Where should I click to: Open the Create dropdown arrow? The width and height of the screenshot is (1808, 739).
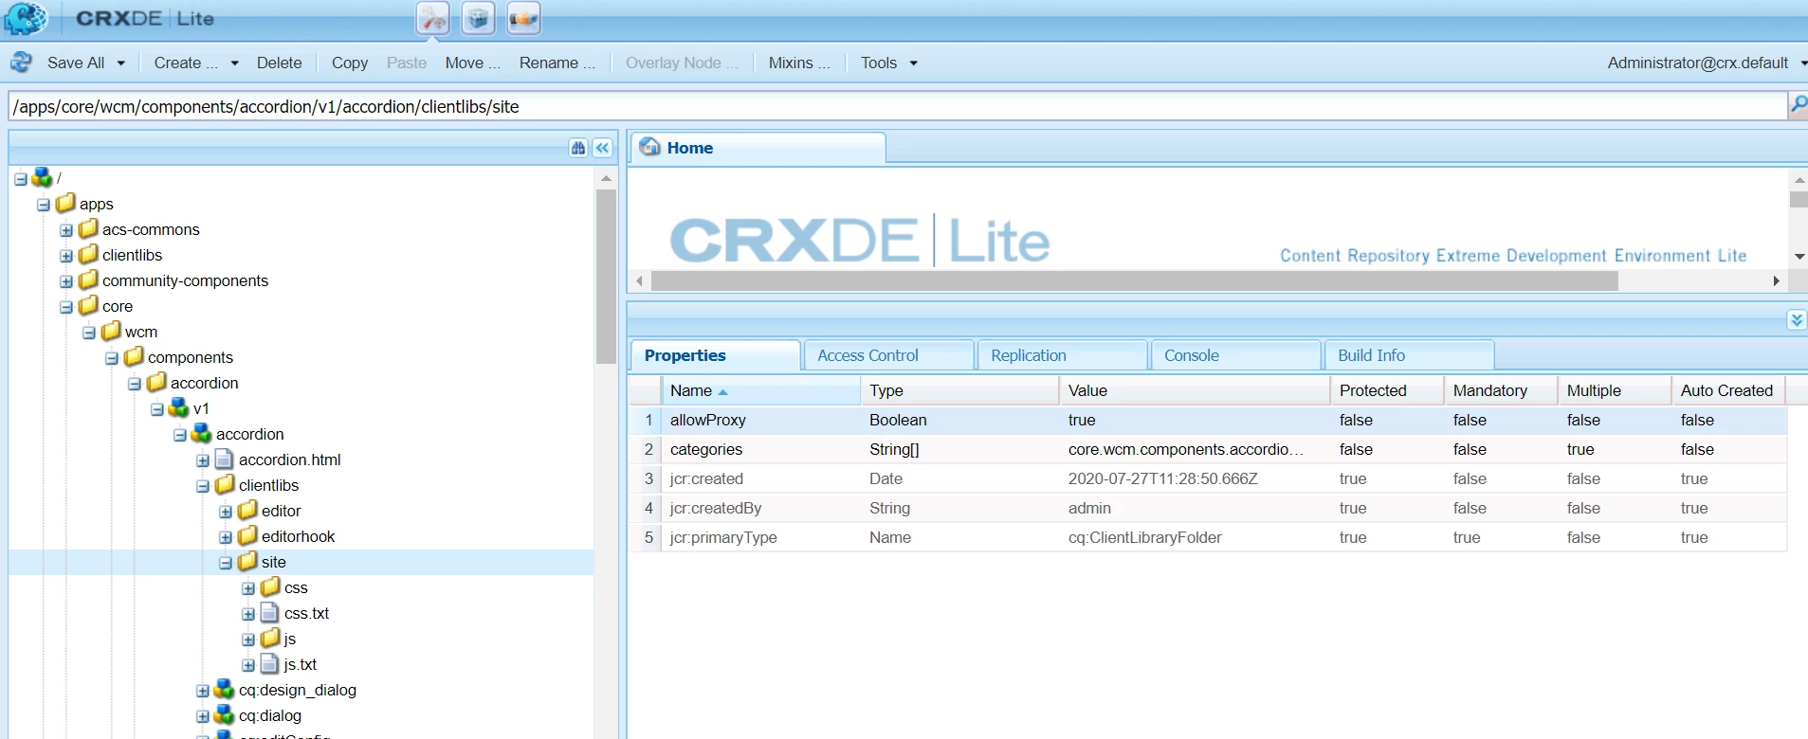click(x=234, y=63)
